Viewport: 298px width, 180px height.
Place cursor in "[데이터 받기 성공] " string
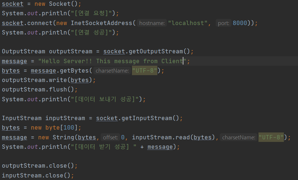[x=103, y=147]
